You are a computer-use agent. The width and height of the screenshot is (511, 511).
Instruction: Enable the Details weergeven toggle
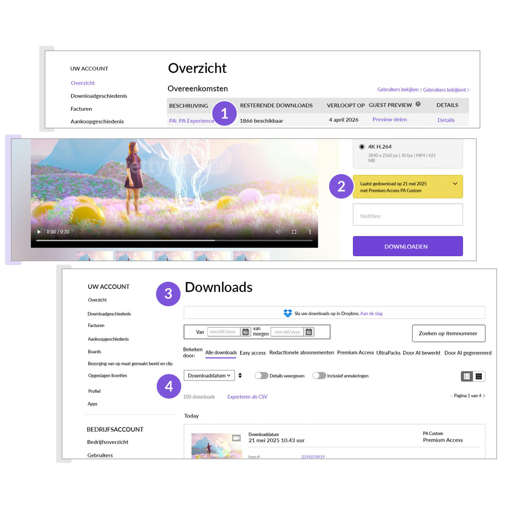coord(261,375)
